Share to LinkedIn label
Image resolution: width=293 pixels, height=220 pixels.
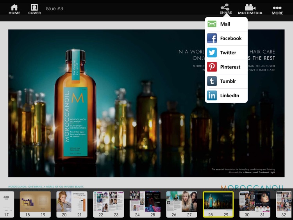[229, 95]
